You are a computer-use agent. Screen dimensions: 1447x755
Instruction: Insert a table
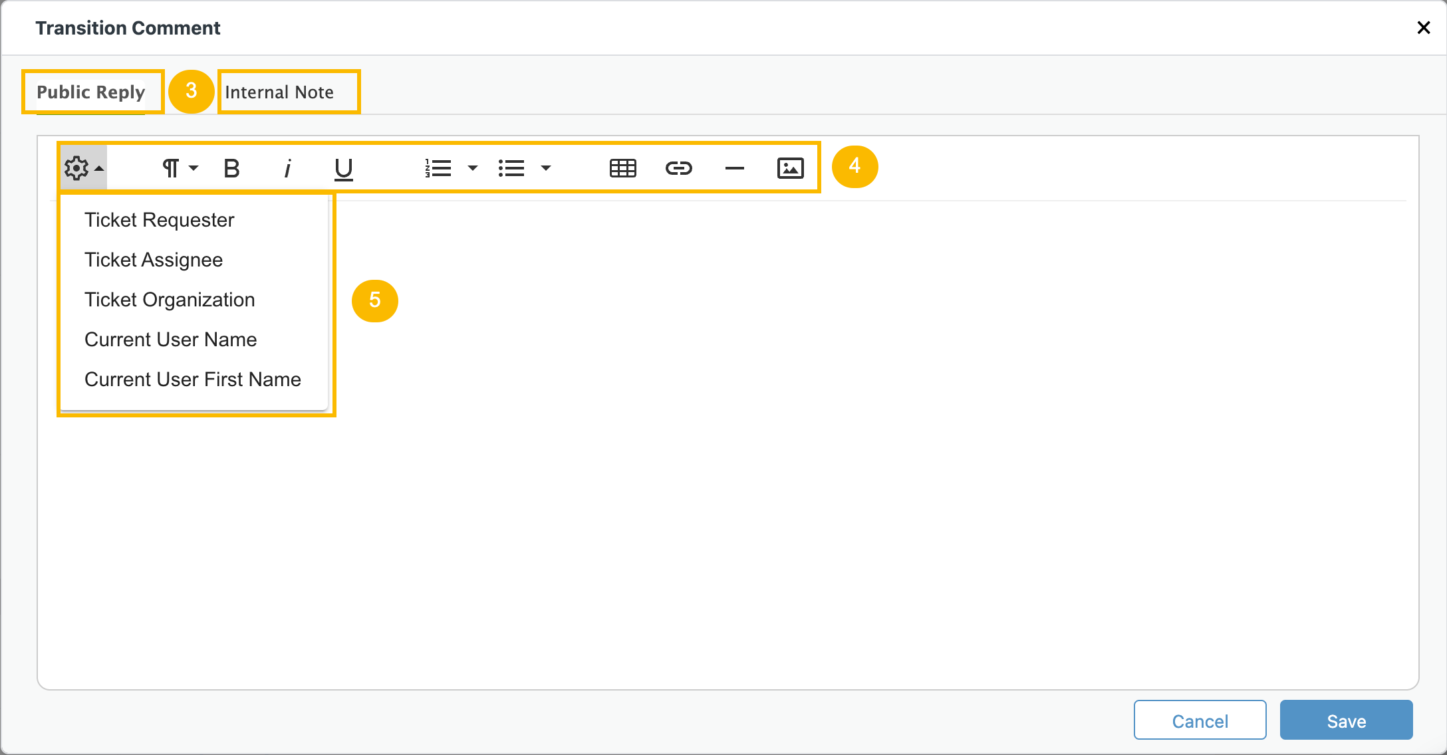click(623, 168)
